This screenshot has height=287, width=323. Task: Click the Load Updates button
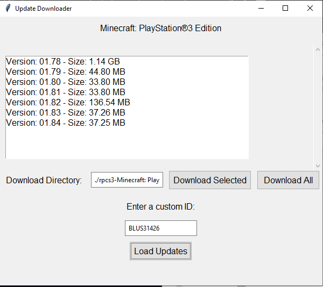coord(160,251)
